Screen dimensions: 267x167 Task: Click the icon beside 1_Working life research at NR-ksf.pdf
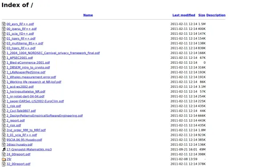tap(4, 82)
